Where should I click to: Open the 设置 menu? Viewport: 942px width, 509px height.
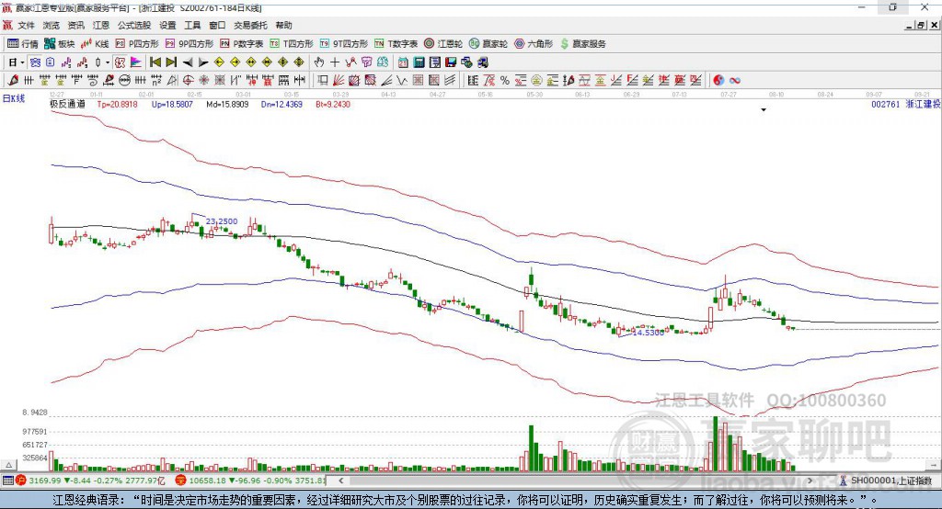(167, 25)
